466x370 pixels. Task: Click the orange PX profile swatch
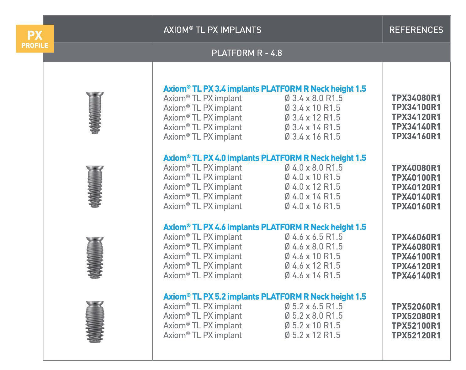(35, 39)
